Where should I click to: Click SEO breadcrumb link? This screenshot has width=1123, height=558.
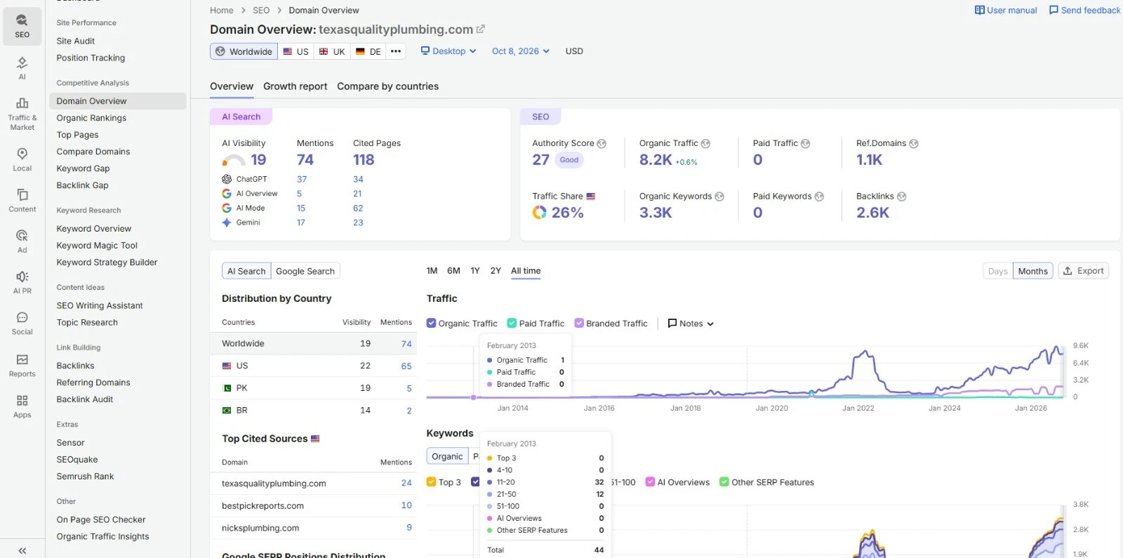pos(261,11)
